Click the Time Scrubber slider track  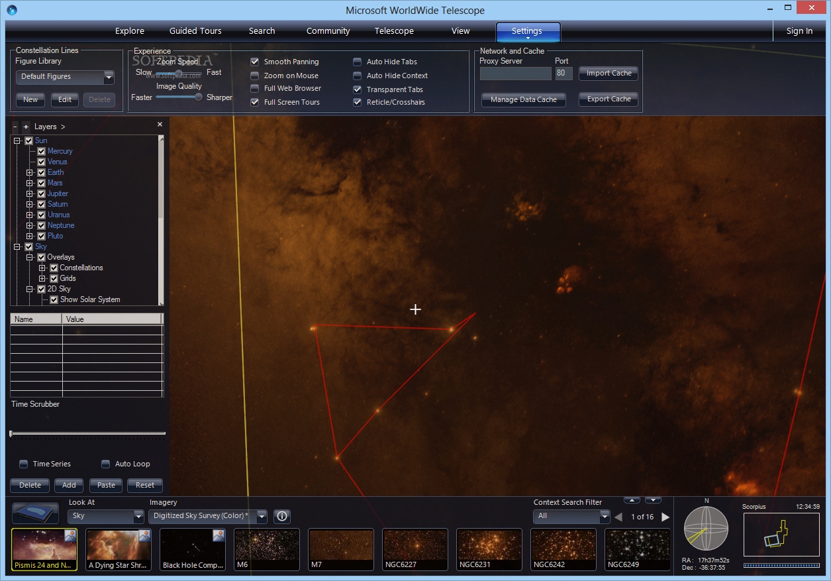pos(87,433)
